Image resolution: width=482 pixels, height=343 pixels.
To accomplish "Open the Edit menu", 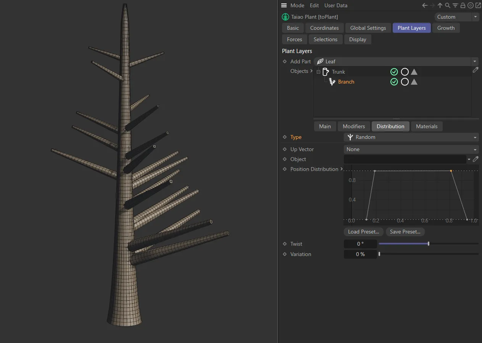I will click(x=314, y=5).
